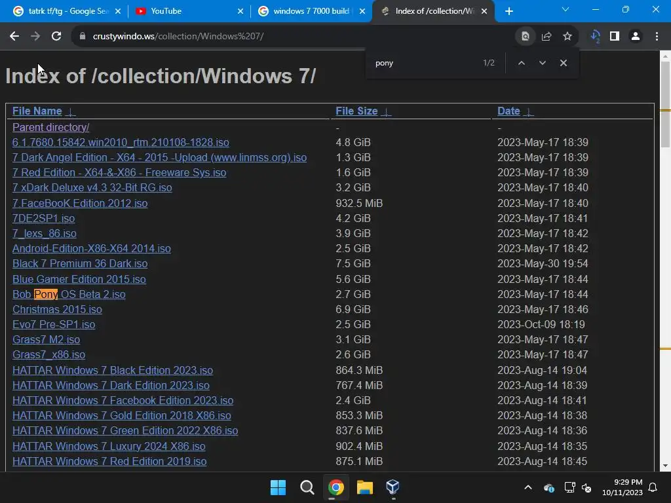Open the tab search dropdown arrow
The image size is (671, 503).
(x=566, y=9)
